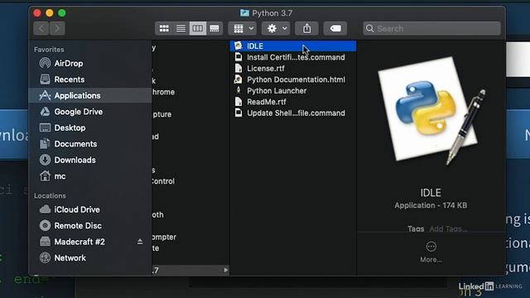This screenshot has width=530, height=298.
Task: Select the License.rtf file
Action: click(293, 68)
